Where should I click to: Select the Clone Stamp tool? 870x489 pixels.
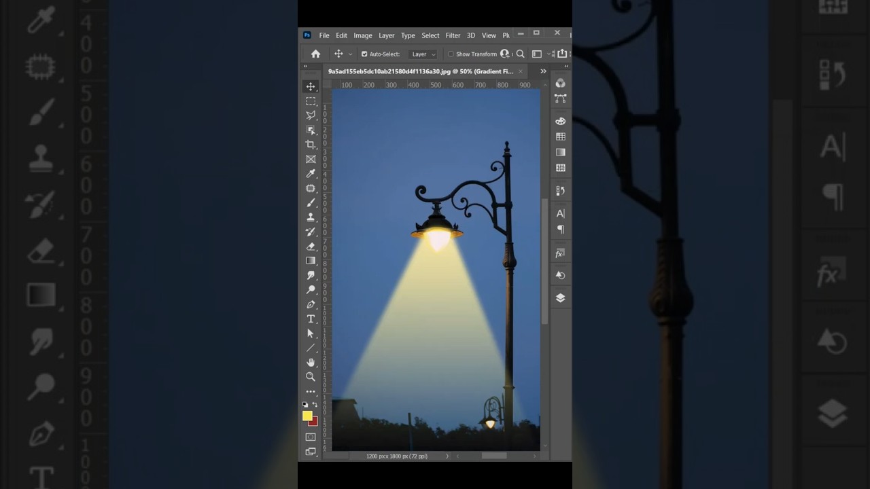(x=311, y=217)
